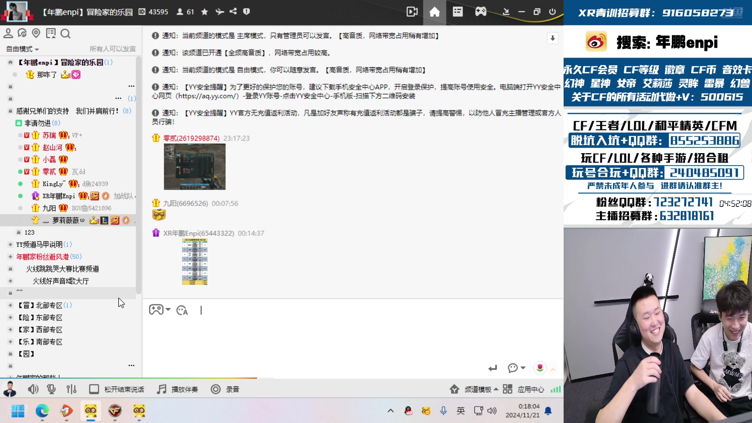Select user 苏瑞 in member list
This screenshot has width=752, height=423.
49,135
